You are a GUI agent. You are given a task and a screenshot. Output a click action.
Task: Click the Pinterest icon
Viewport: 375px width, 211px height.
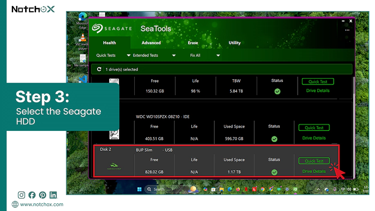(x=43, y=195)
